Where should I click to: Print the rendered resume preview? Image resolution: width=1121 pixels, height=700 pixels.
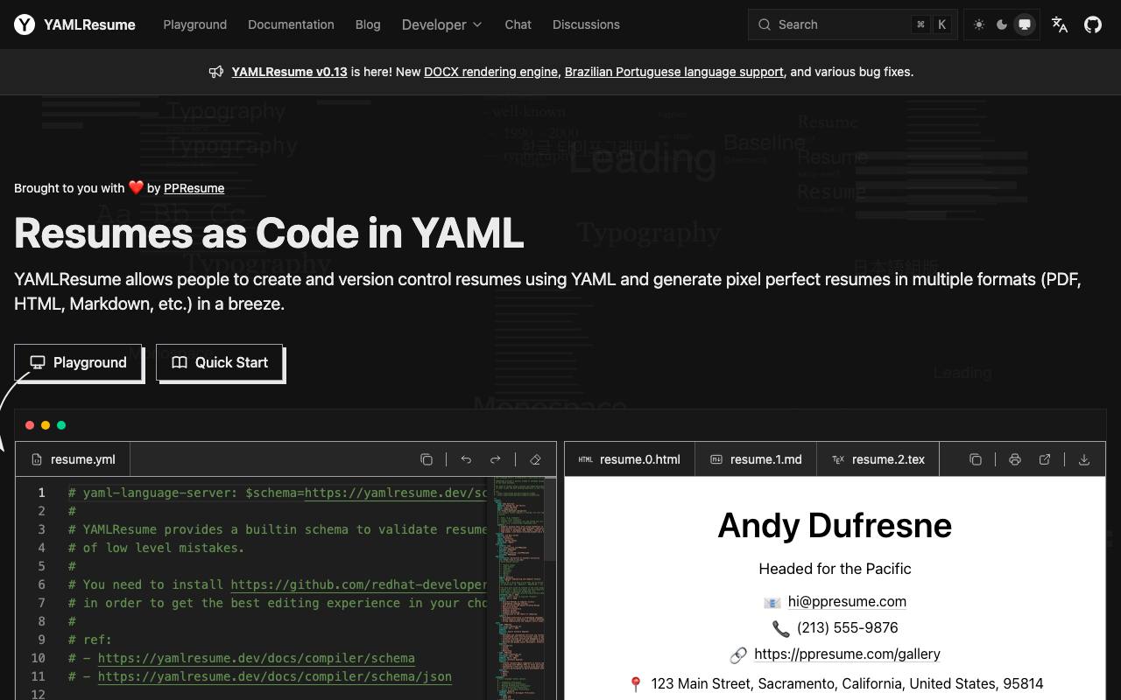coord(1014,459)
